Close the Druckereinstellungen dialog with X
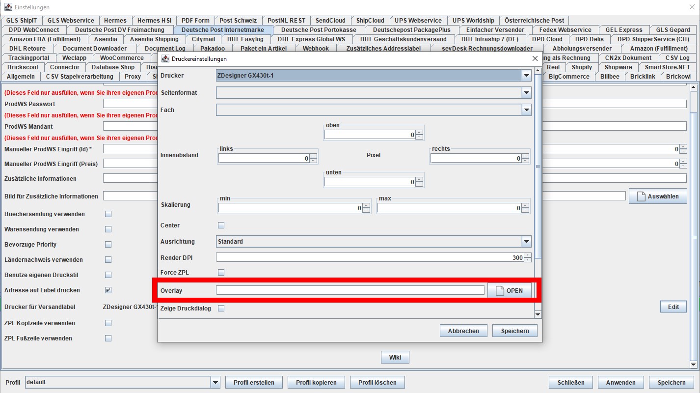Image resolution: width=700 pixels, height=393 pixels. [x=535, y=58]
